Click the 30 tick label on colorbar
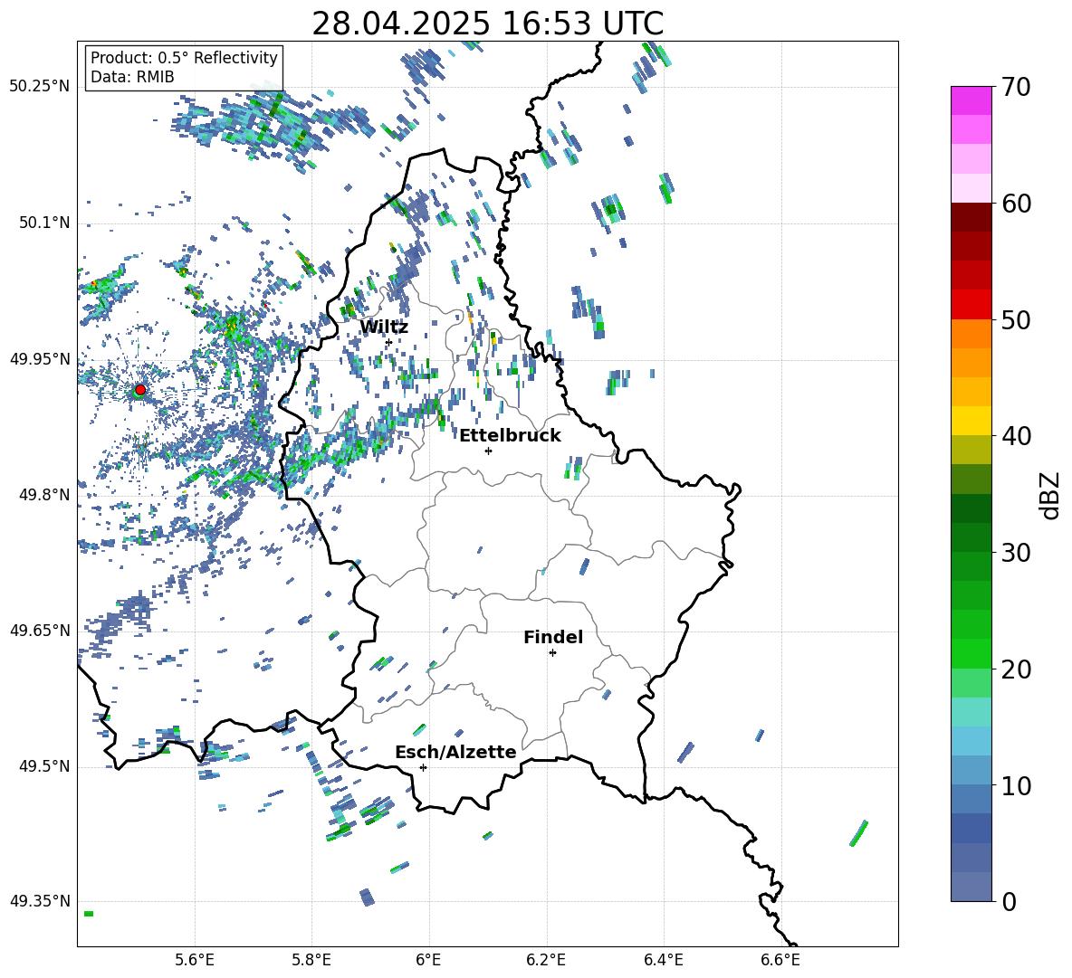The width and height of the screenshot is (1072, 978). (1016, 552)
